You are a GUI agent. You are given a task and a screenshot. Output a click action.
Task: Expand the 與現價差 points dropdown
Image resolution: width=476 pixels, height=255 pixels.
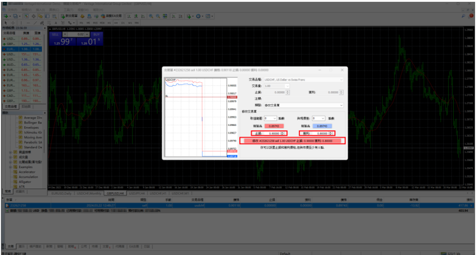point(319,118)
